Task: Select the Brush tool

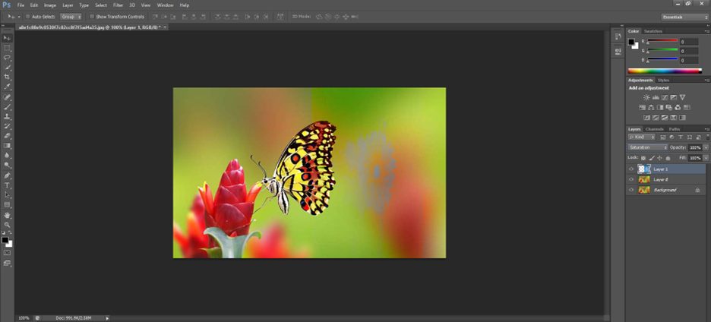Action: (x=8, y=106)
